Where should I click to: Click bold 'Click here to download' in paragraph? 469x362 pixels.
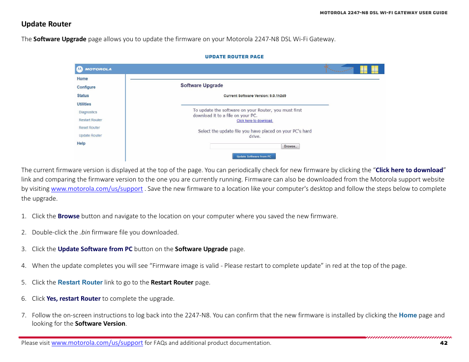409,170
